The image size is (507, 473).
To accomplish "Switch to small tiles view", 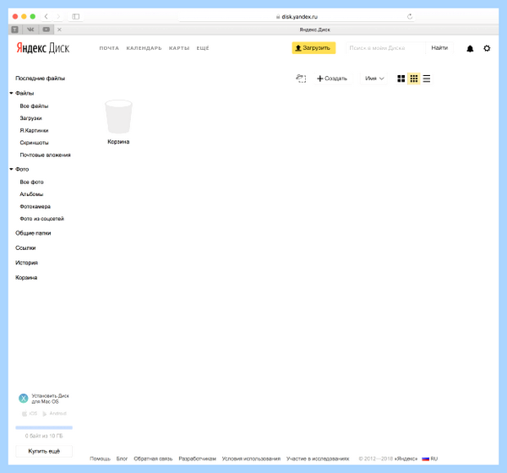I will click(414, 79).
